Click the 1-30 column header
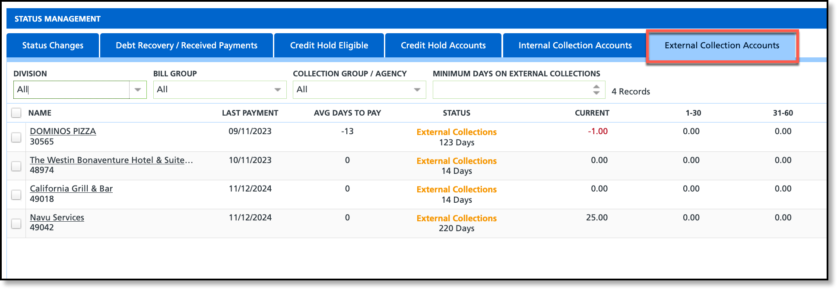Viewport: 837px width, 289px height. [x=693, y=113]
